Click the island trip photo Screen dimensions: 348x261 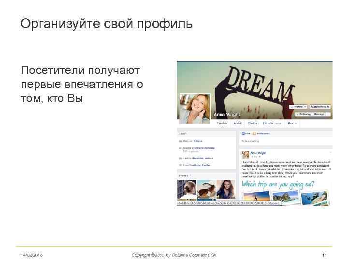pos(286,197)
